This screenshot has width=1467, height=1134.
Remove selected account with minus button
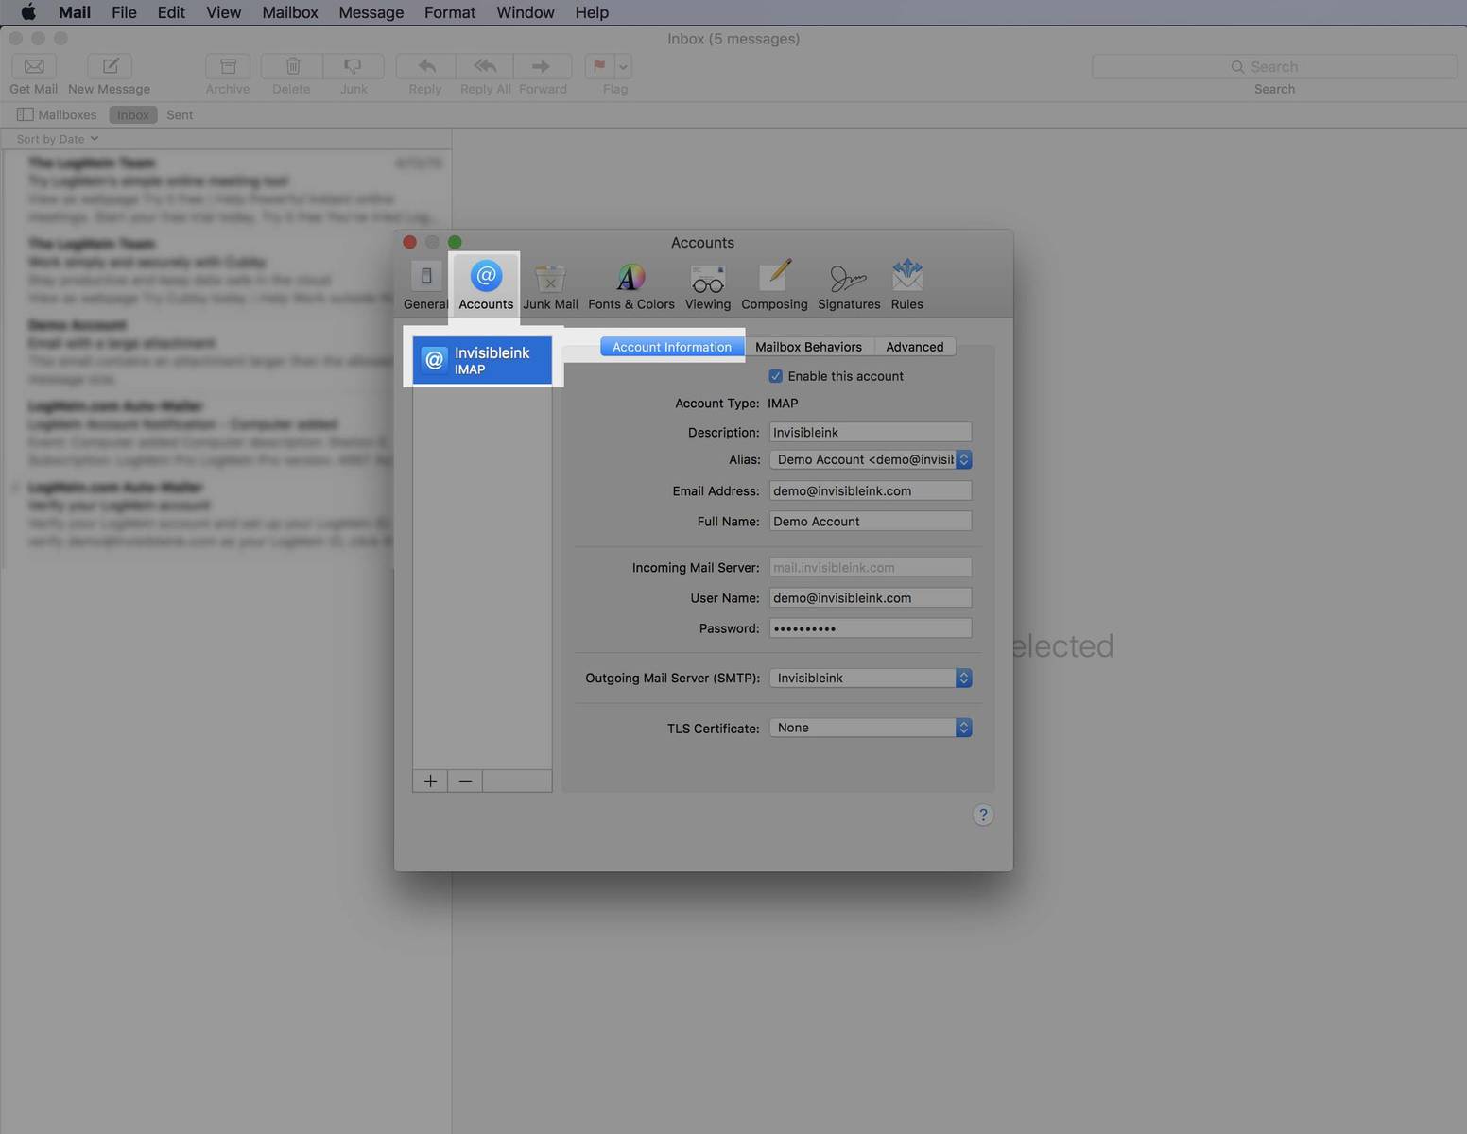tap(465, 781)
